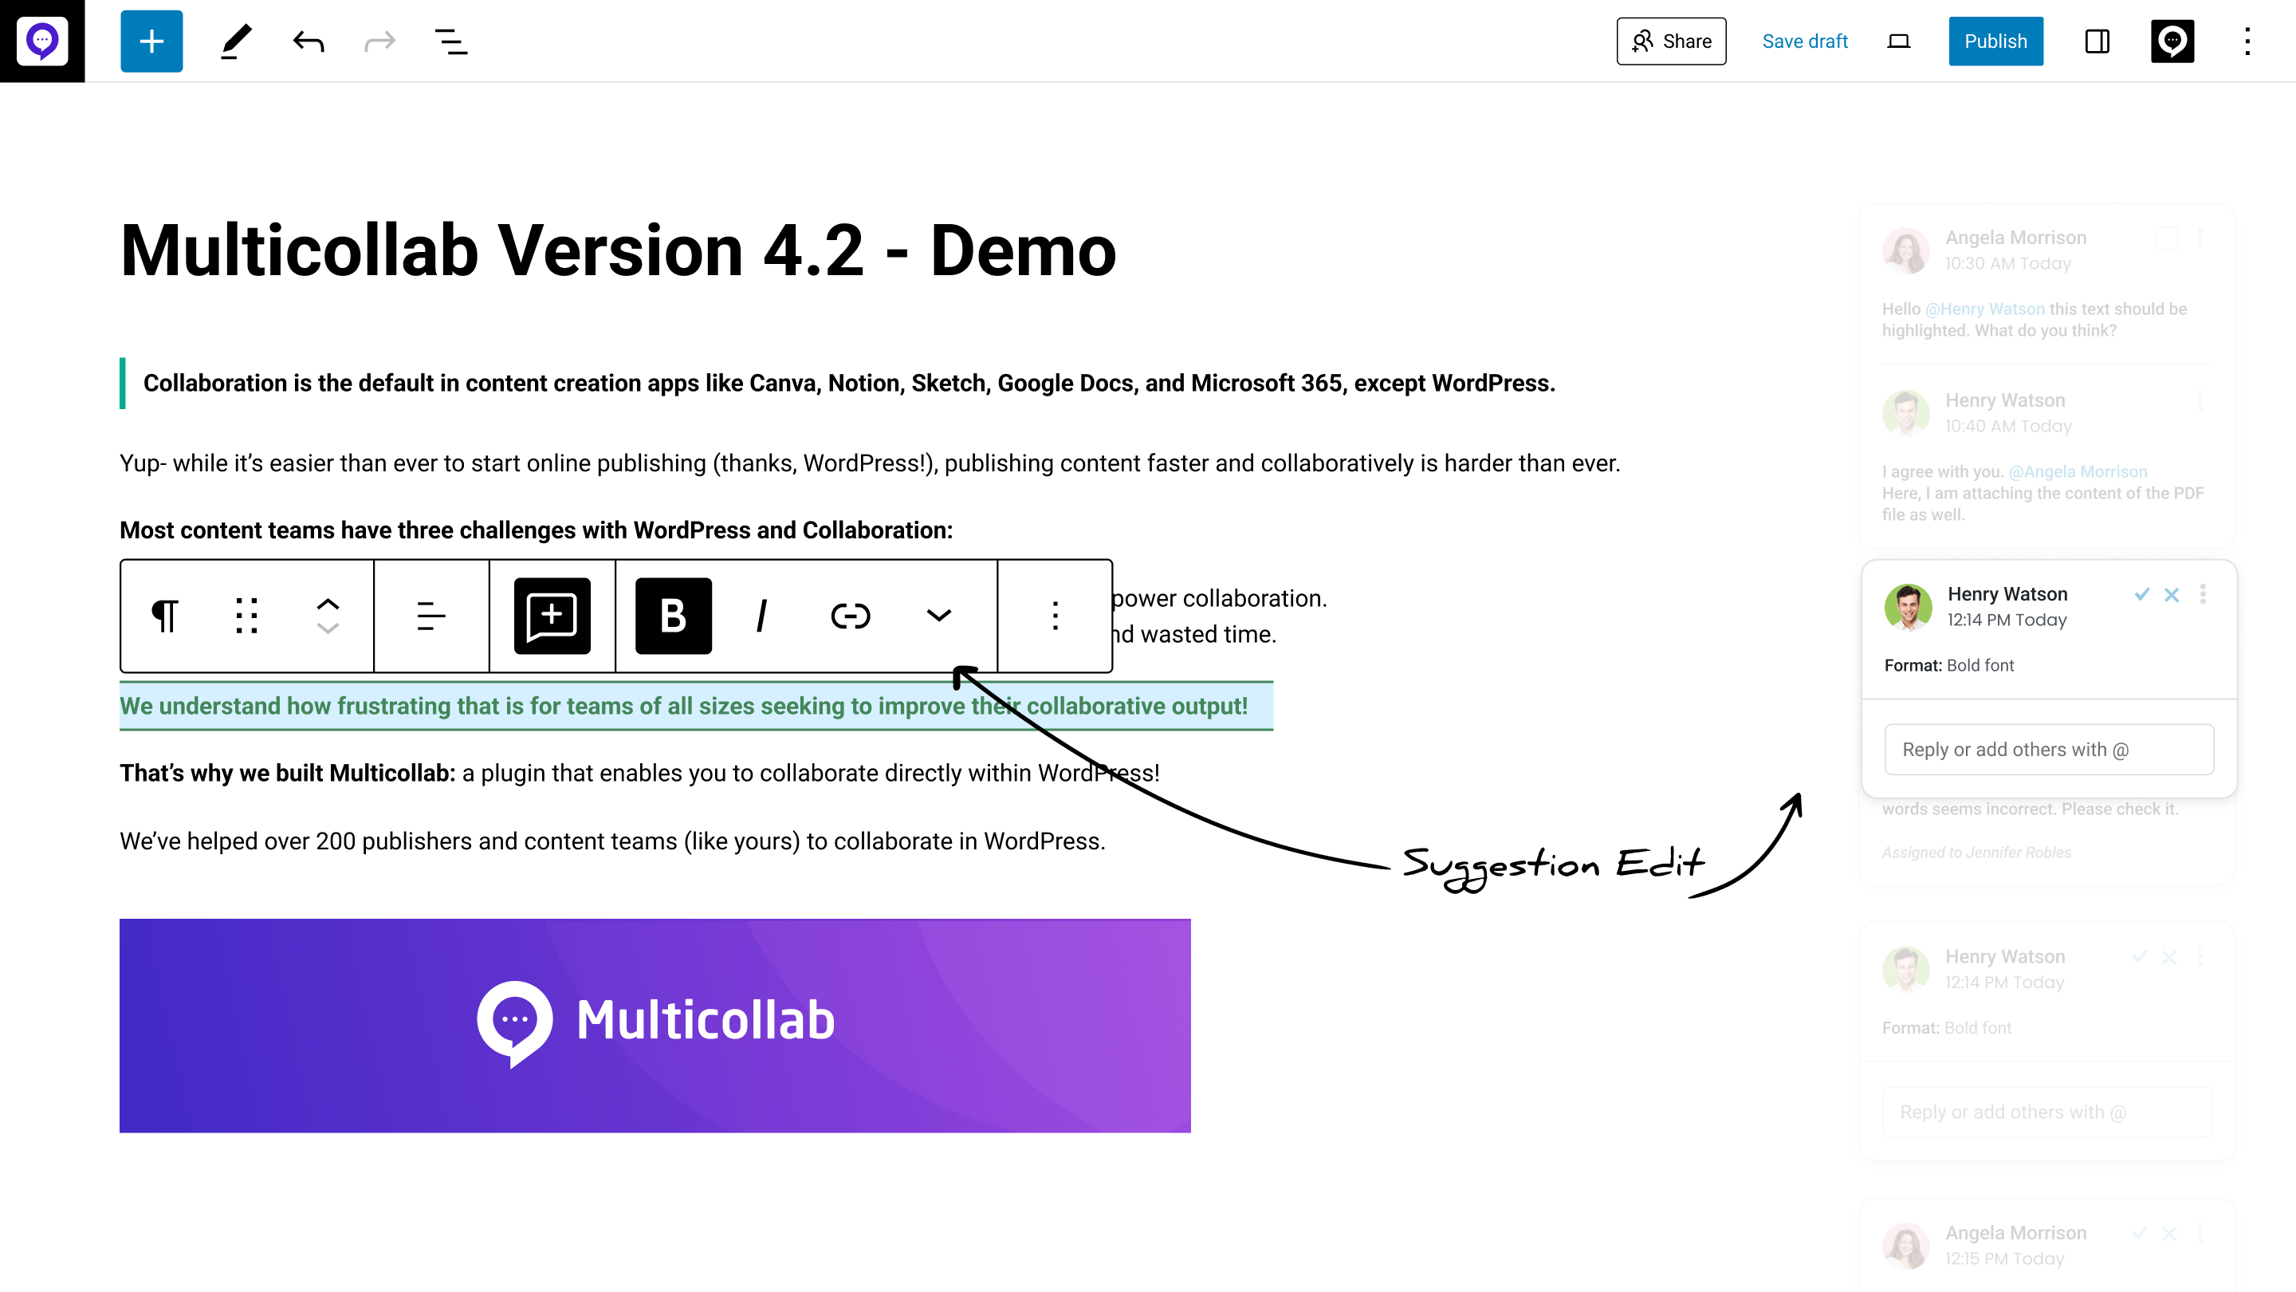Expand the block type dropdown in toolbar
2296x1292 pixels.
164,615
